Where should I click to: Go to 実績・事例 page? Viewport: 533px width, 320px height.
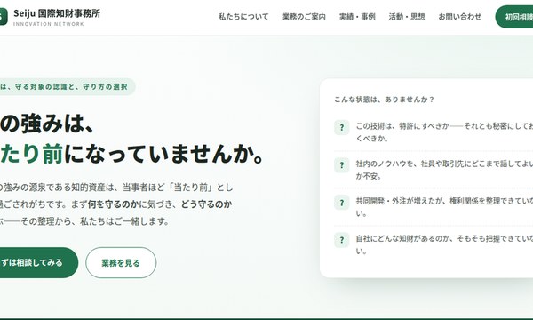pos(357,17)
